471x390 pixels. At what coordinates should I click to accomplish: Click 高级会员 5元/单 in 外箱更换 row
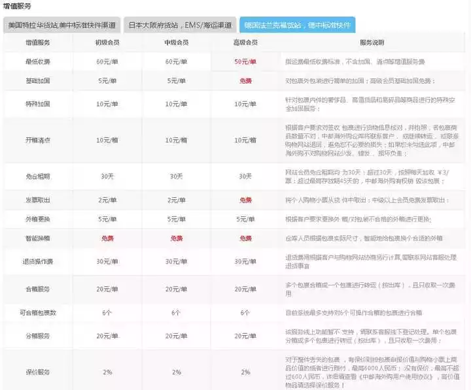(x=245, y=219)
